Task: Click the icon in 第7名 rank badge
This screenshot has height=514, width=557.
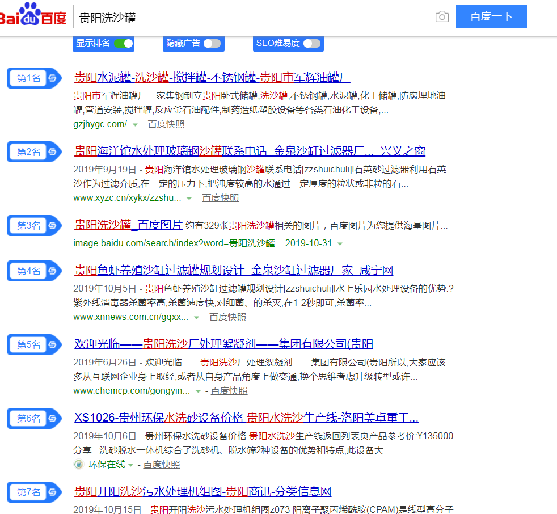Action: [x=53, y=492]
